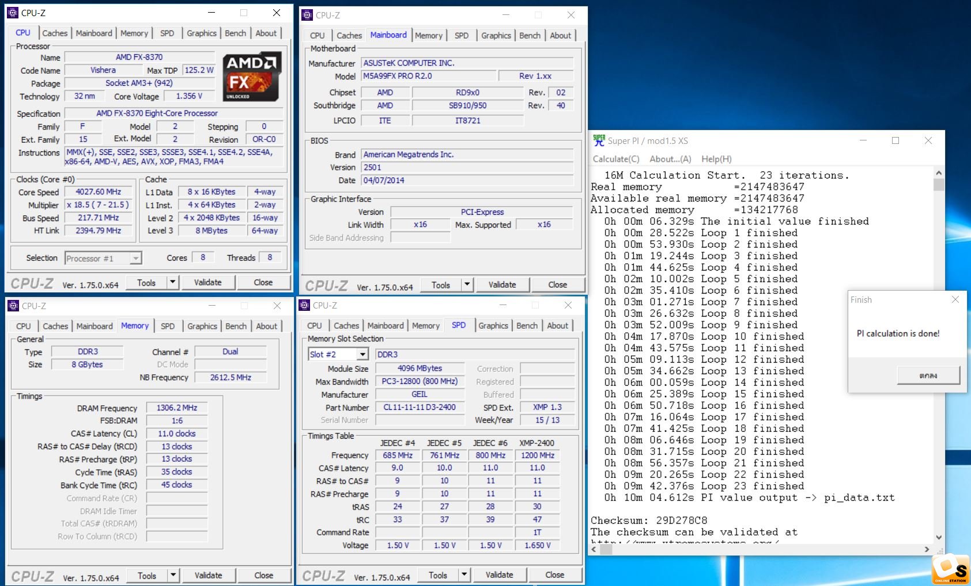
Task: Close the Finish dialog with the X
Action: 955,299
